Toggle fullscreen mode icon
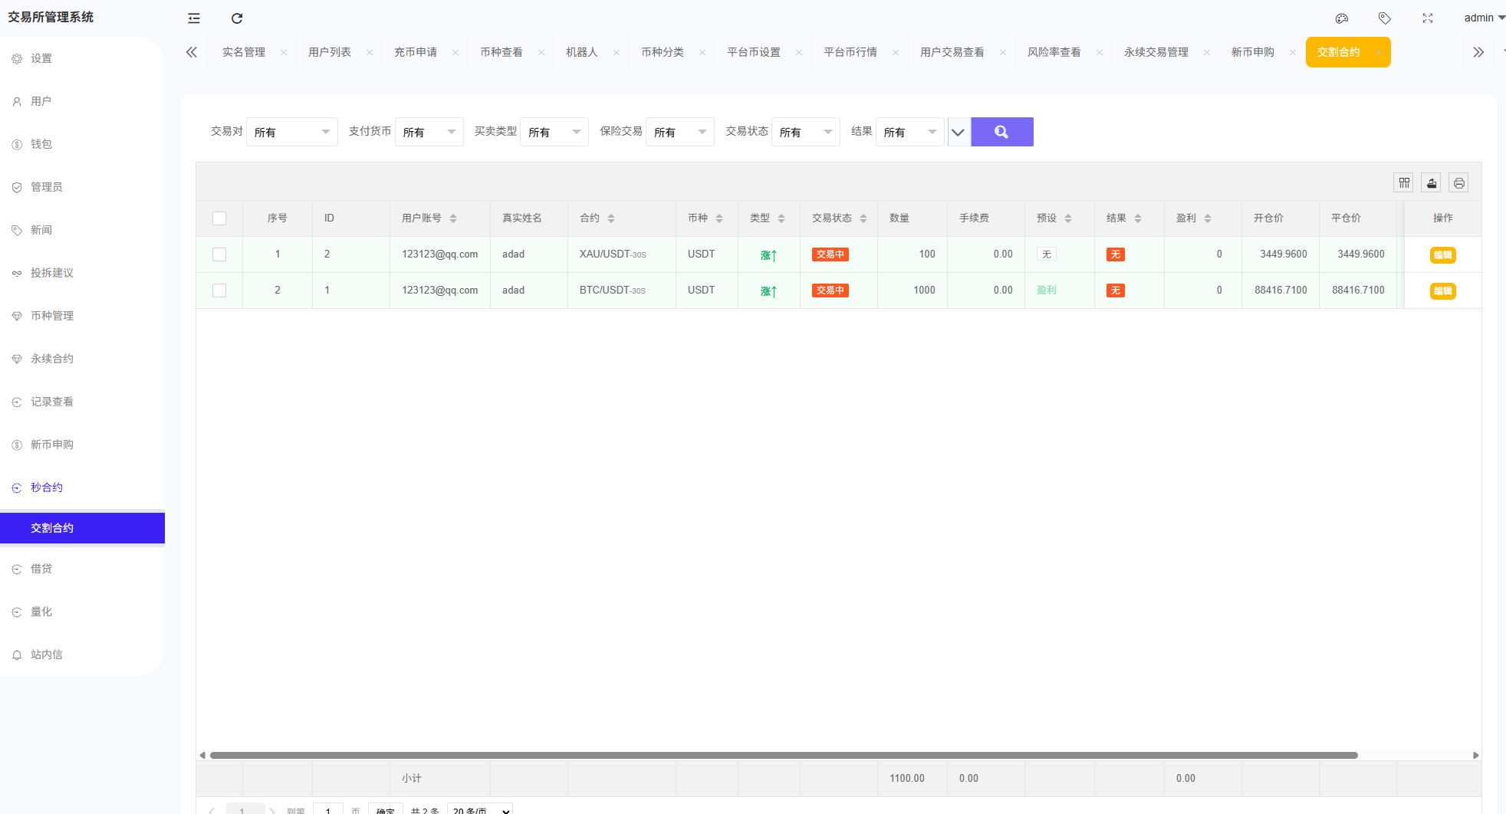The width and height of the screenshot is (1506, 814). click(1427, 18)
